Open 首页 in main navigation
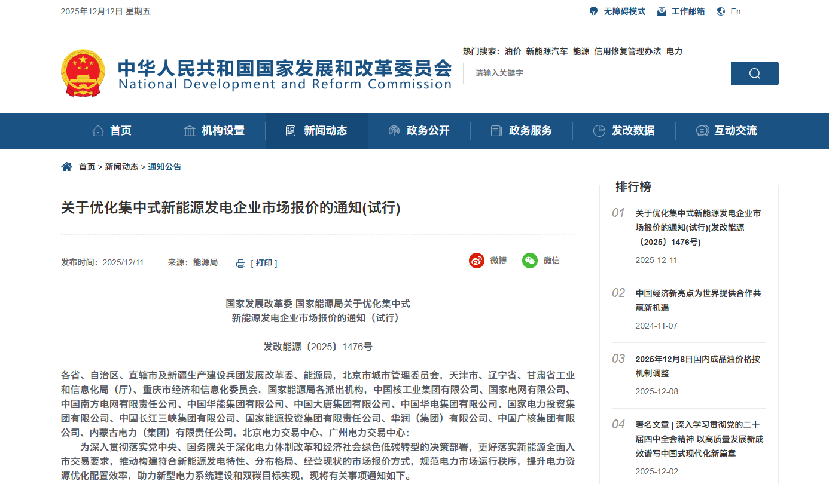The image size is (829, 484). (112, 131)
